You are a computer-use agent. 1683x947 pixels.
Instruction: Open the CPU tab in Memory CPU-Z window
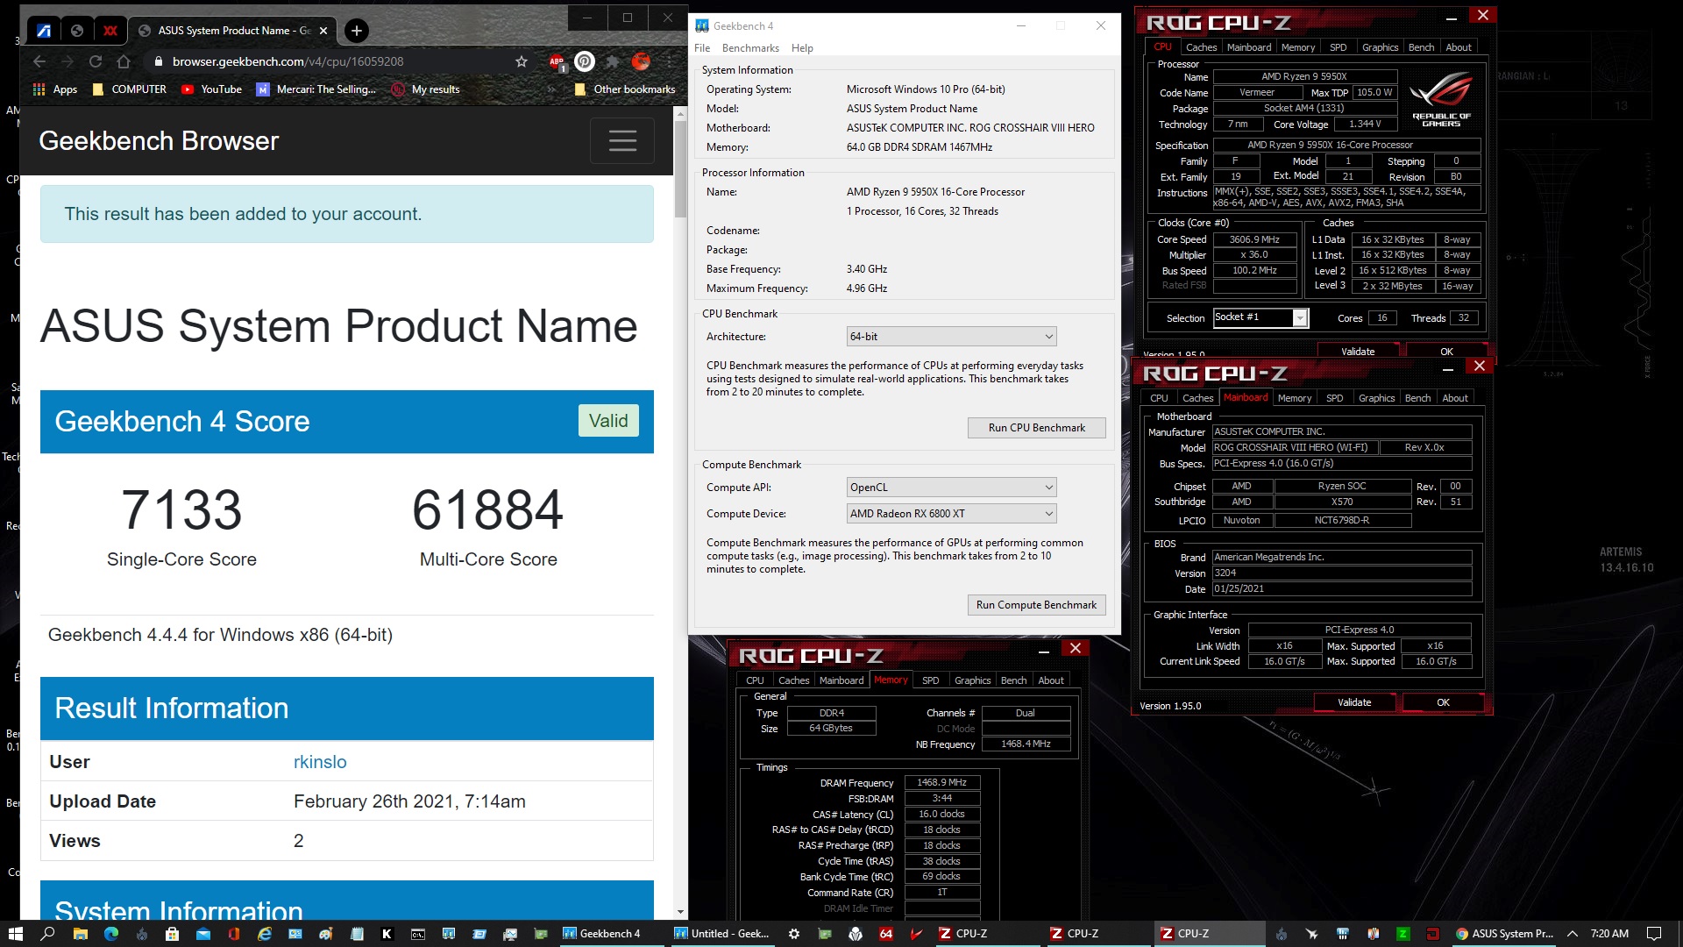pyautogui.click(x=755, y=680)
